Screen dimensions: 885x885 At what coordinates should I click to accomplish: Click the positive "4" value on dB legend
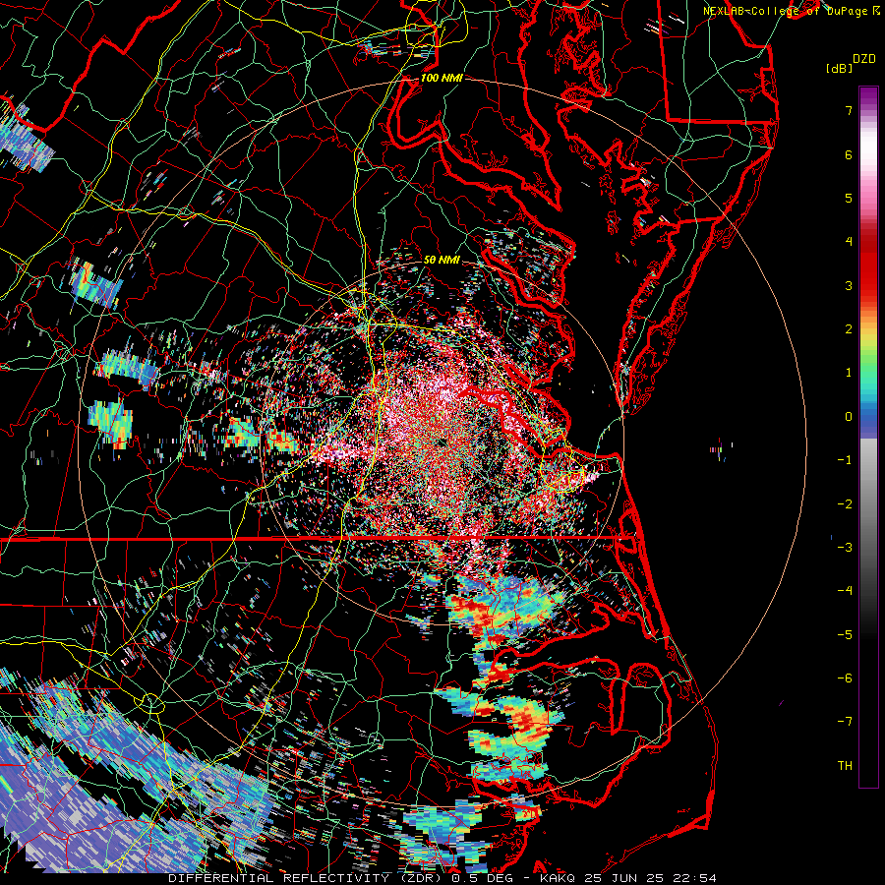click(849, 242)
